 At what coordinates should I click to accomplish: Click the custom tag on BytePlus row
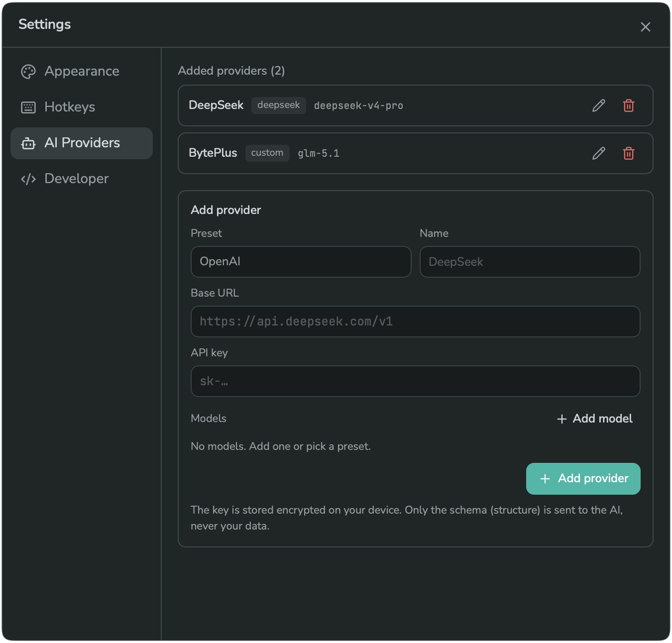coord(267,153)
